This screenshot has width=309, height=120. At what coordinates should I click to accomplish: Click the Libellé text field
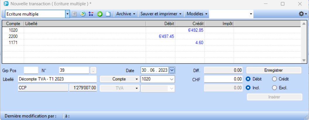tap(57, 79)
